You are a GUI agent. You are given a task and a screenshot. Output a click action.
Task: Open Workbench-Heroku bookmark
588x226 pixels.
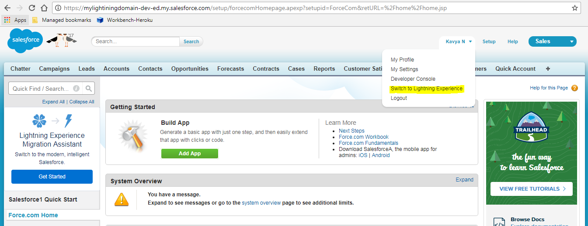pos(125,20)
